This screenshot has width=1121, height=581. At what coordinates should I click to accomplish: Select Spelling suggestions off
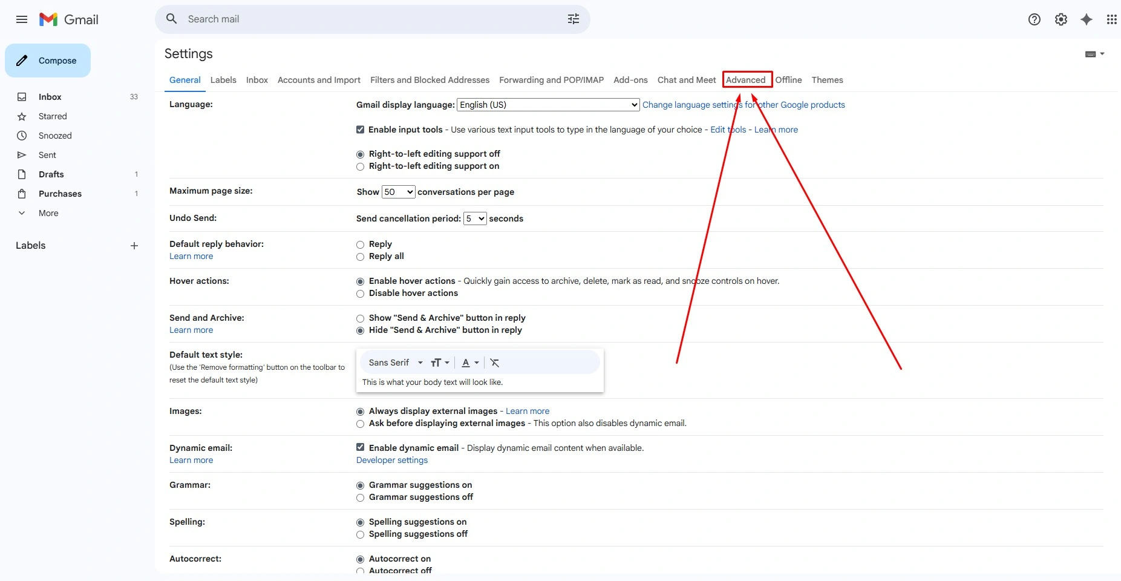point(361,534)
